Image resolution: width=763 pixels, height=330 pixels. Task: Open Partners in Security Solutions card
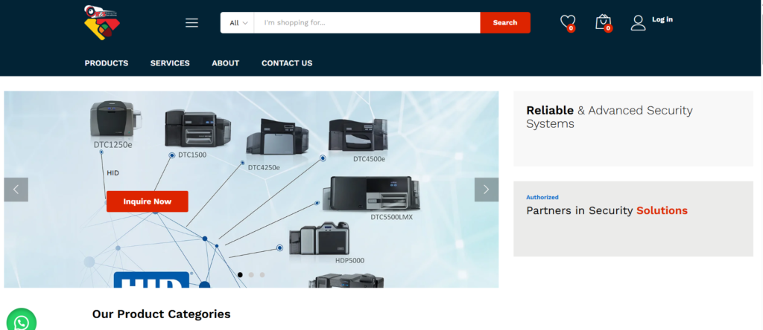[x=633, y=219]
